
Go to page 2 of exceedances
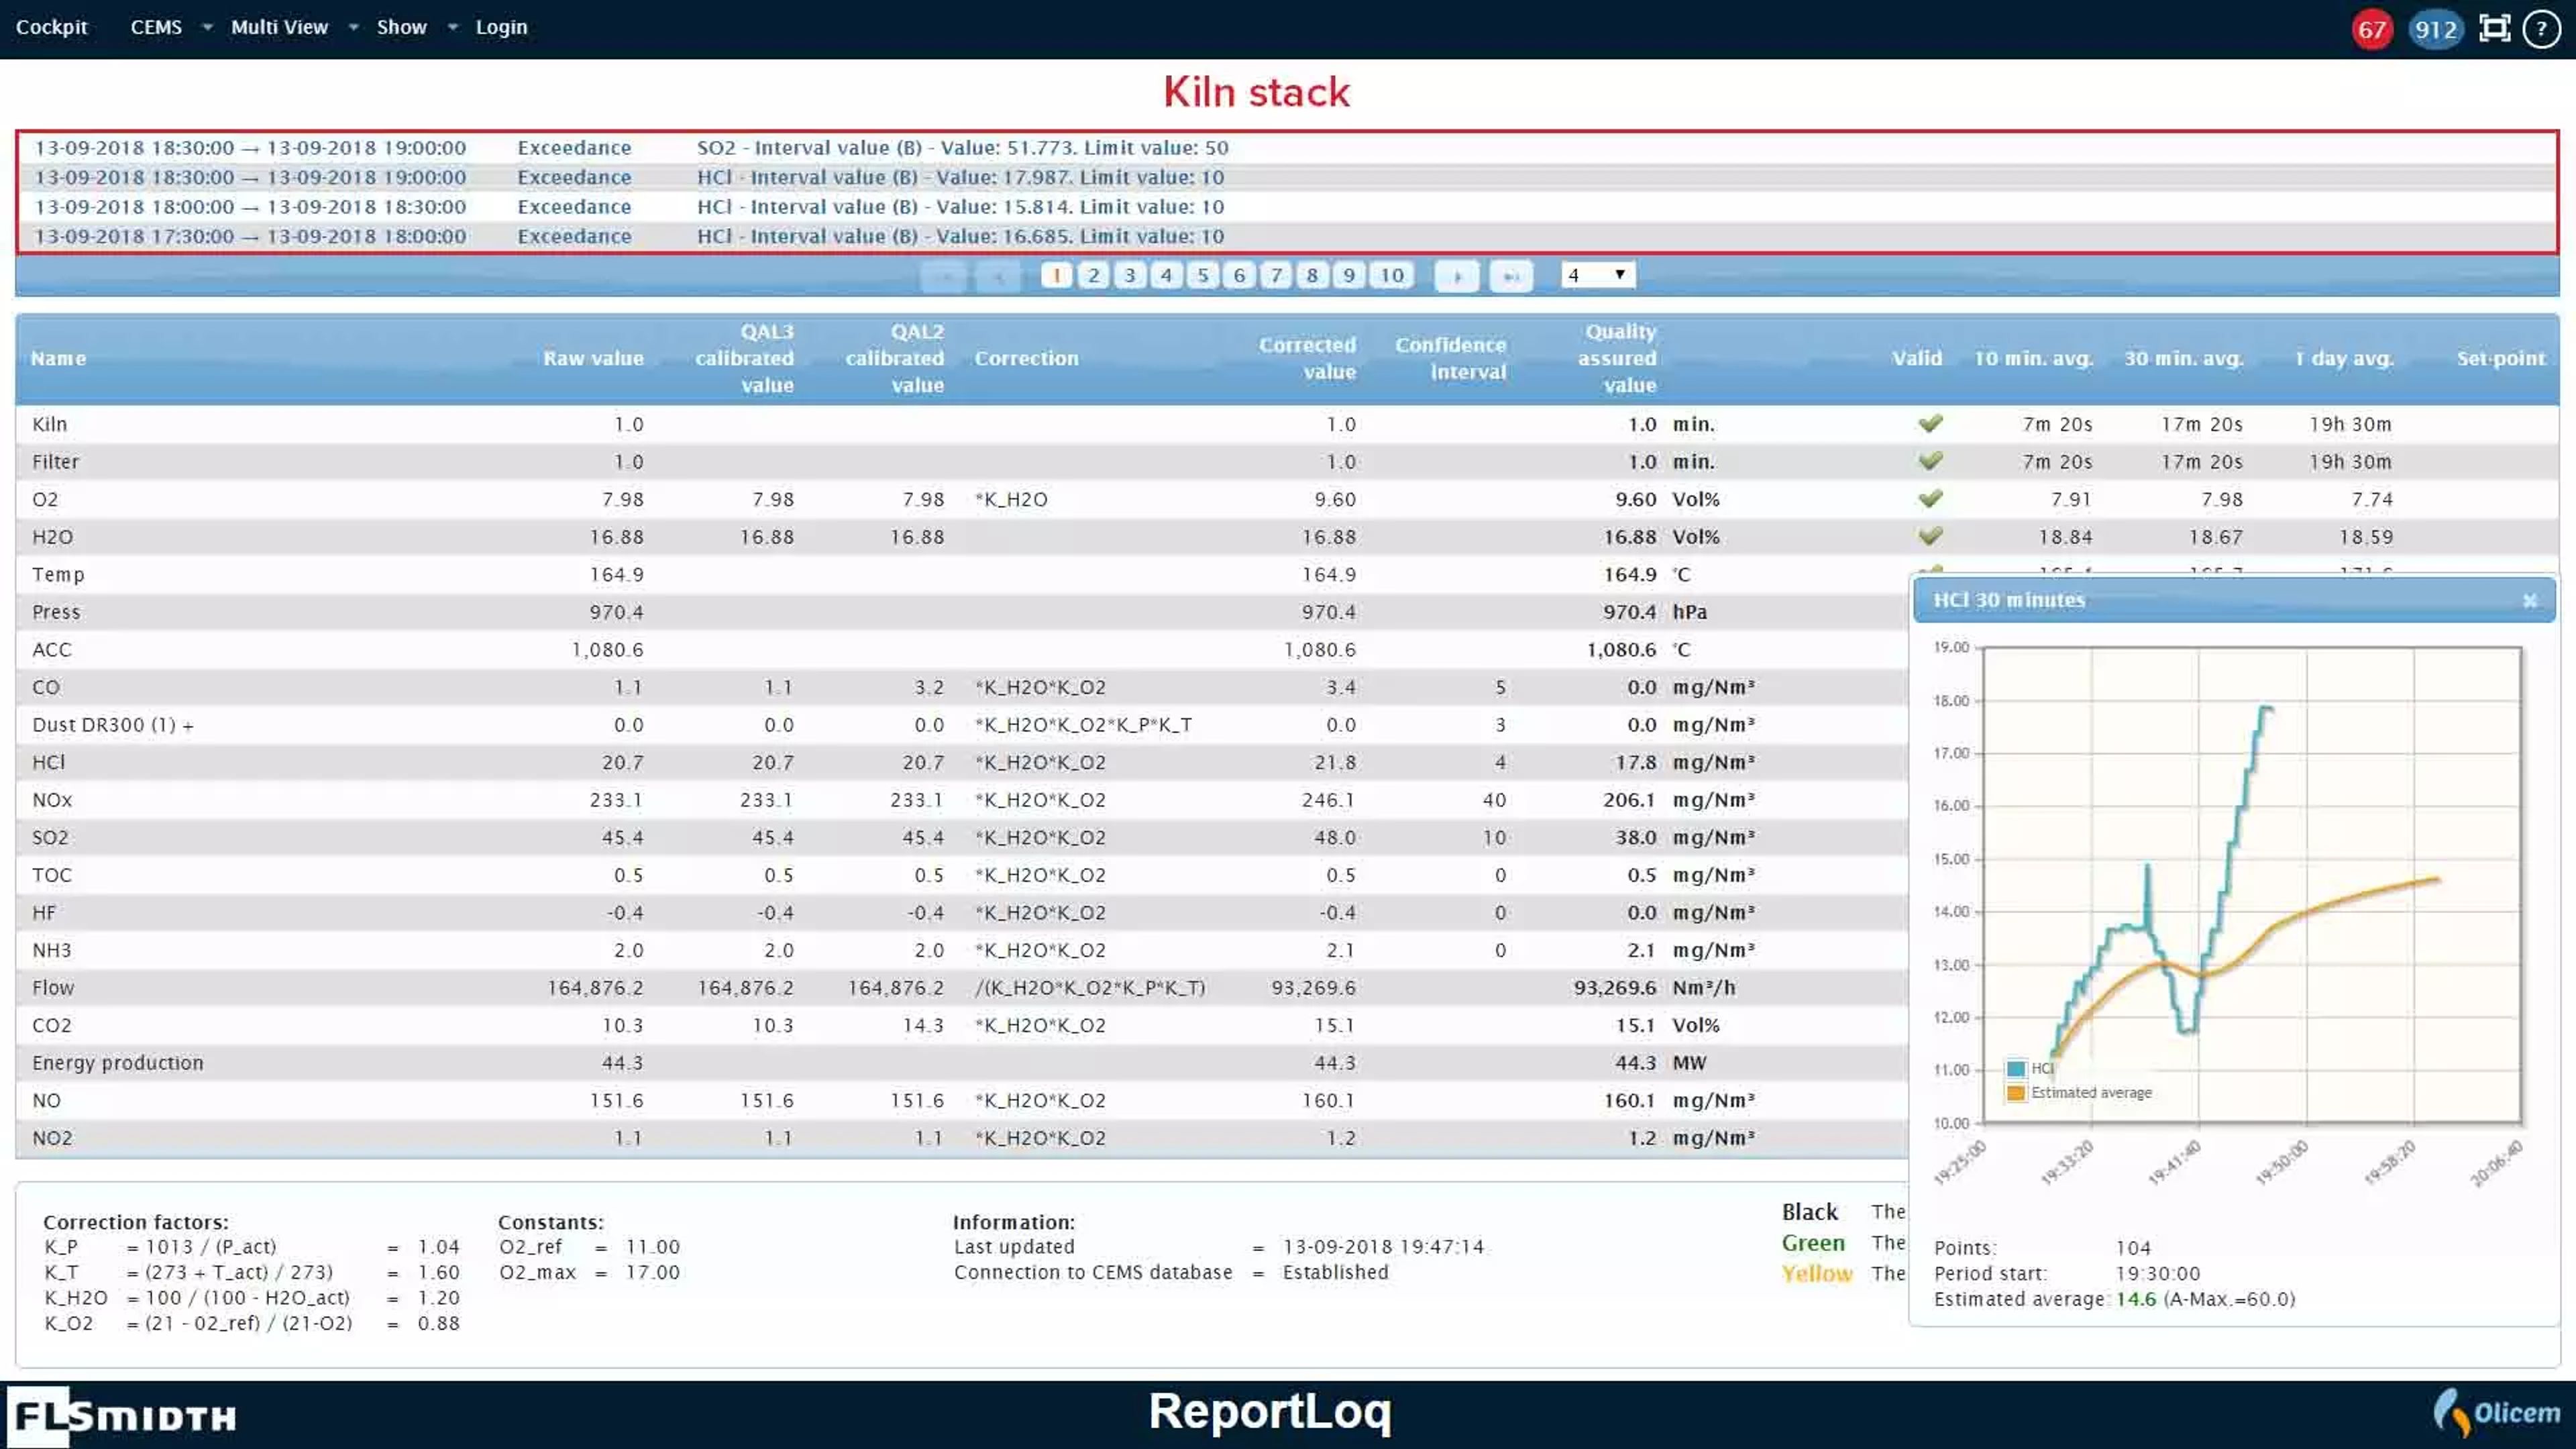[1093, 275]
